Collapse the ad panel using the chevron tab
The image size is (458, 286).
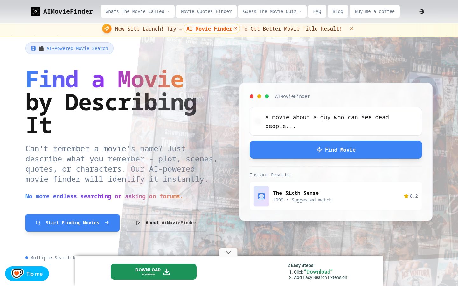(x=228, y=252)
